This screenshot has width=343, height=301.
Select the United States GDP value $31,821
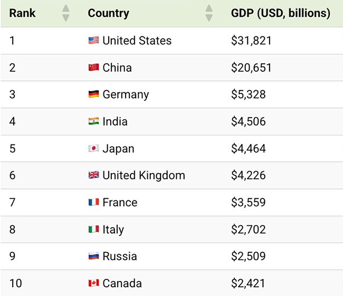251,41
